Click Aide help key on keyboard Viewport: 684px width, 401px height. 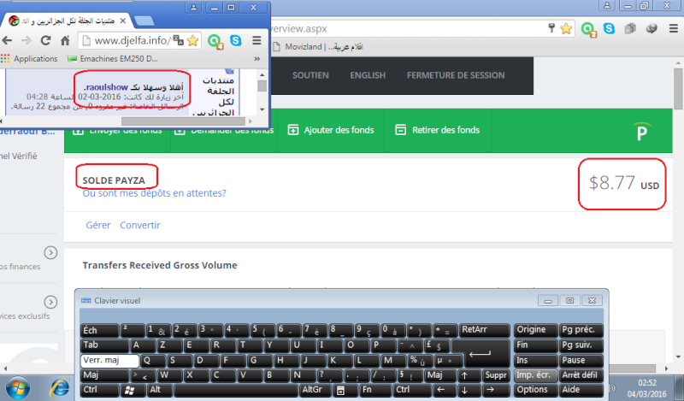581,390
